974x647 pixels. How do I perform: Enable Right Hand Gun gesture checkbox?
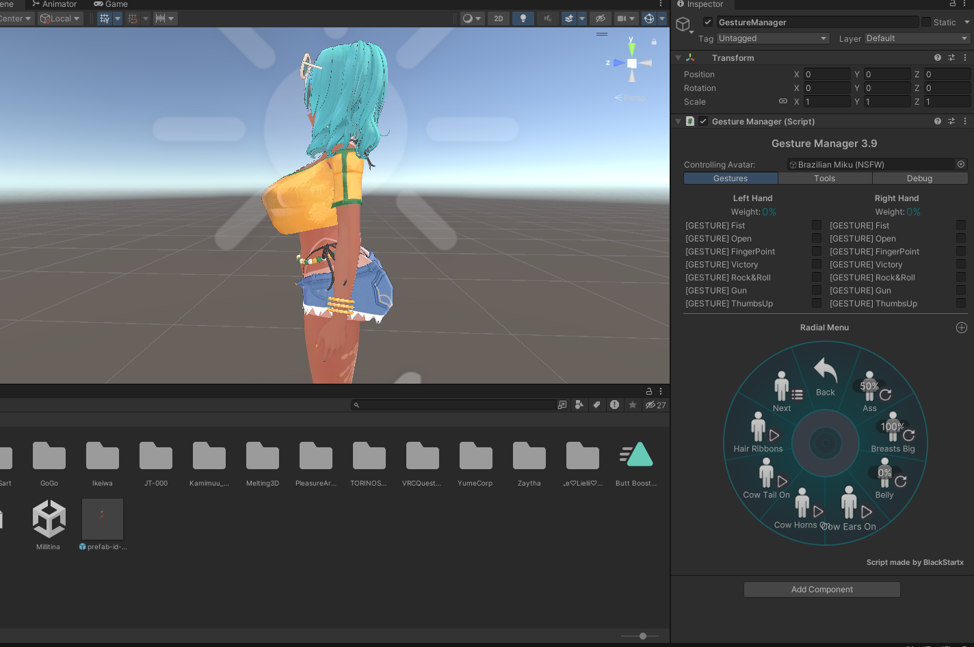(x=961, y=290)
